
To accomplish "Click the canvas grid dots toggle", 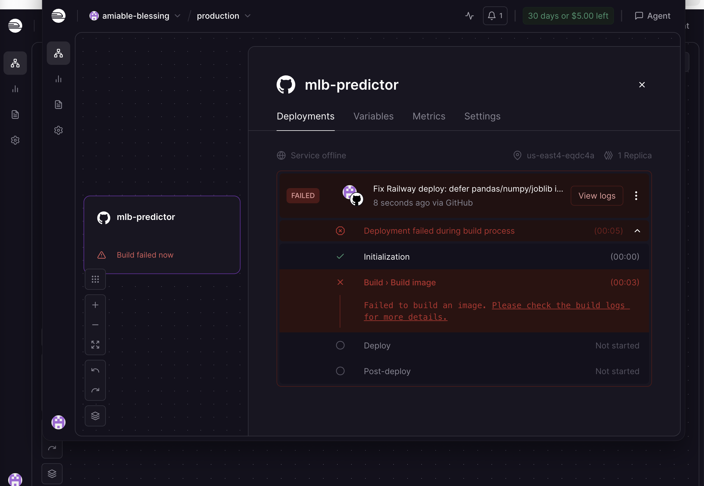I will pos(95,279).
